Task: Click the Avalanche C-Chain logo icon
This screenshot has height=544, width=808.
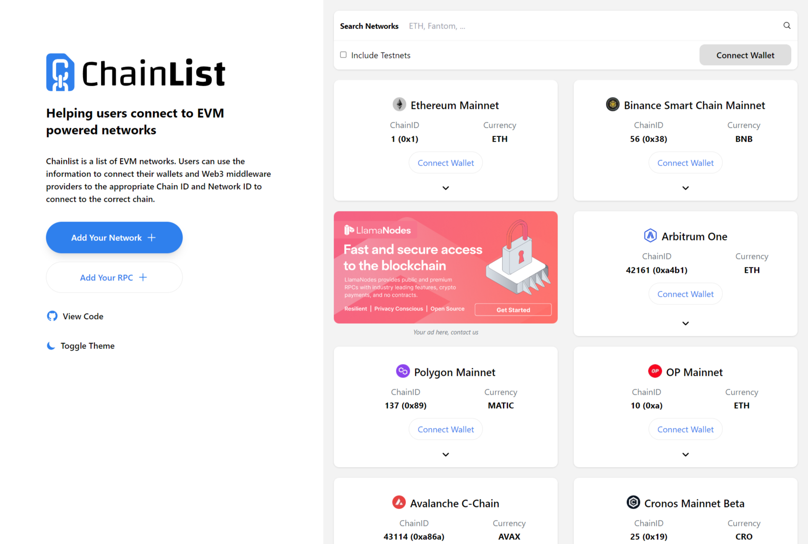Action: click(399, 502)
